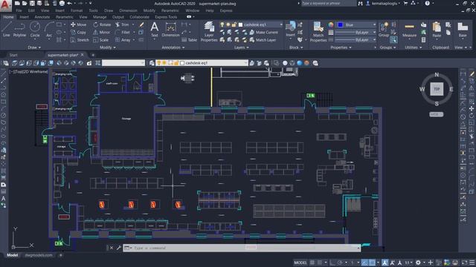476x267 pixels.
Task: Expand the Modify panel
Action: tap(107, 47)
